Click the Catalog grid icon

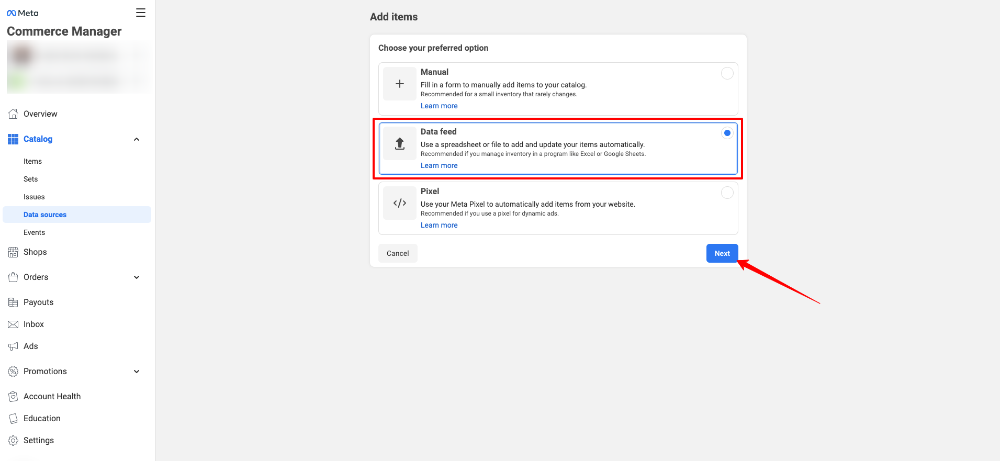(13, 139)
